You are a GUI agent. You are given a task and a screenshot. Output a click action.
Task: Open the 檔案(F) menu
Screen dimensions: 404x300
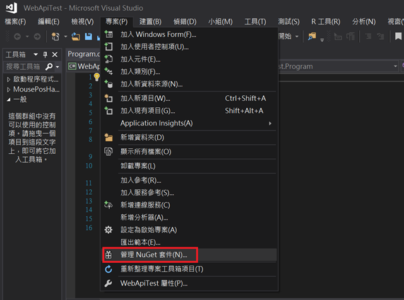15,21
